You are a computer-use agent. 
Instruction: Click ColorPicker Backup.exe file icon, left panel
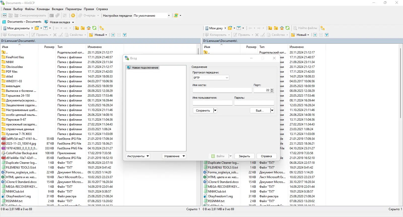(x=4, y=153)
